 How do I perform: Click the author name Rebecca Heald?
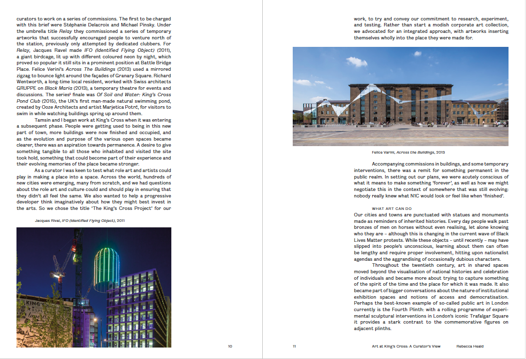[470, 346]
